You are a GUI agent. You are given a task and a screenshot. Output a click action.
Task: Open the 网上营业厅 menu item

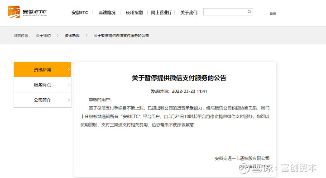tap(161, 13)
